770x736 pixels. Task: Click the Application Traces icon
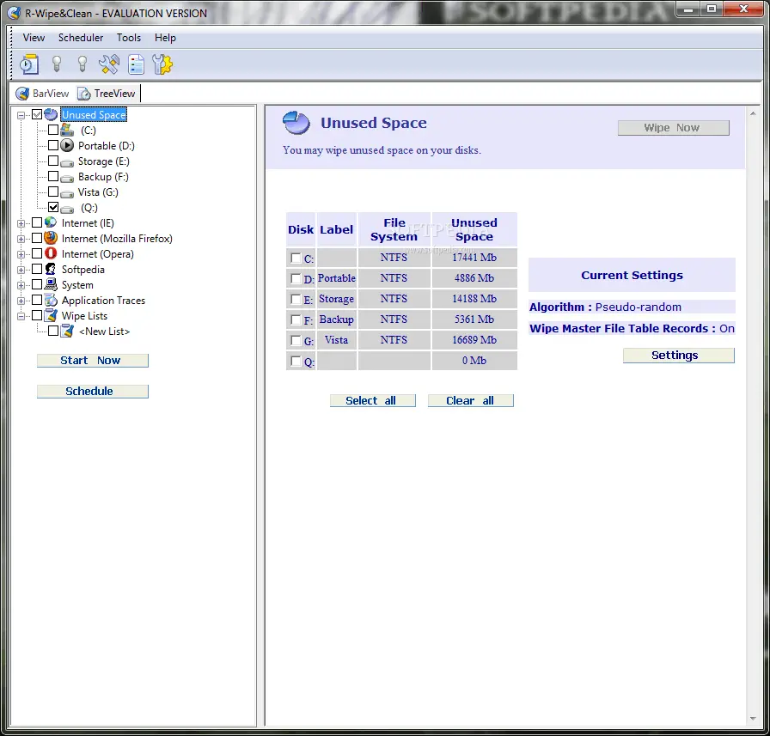tap(51, 300)
